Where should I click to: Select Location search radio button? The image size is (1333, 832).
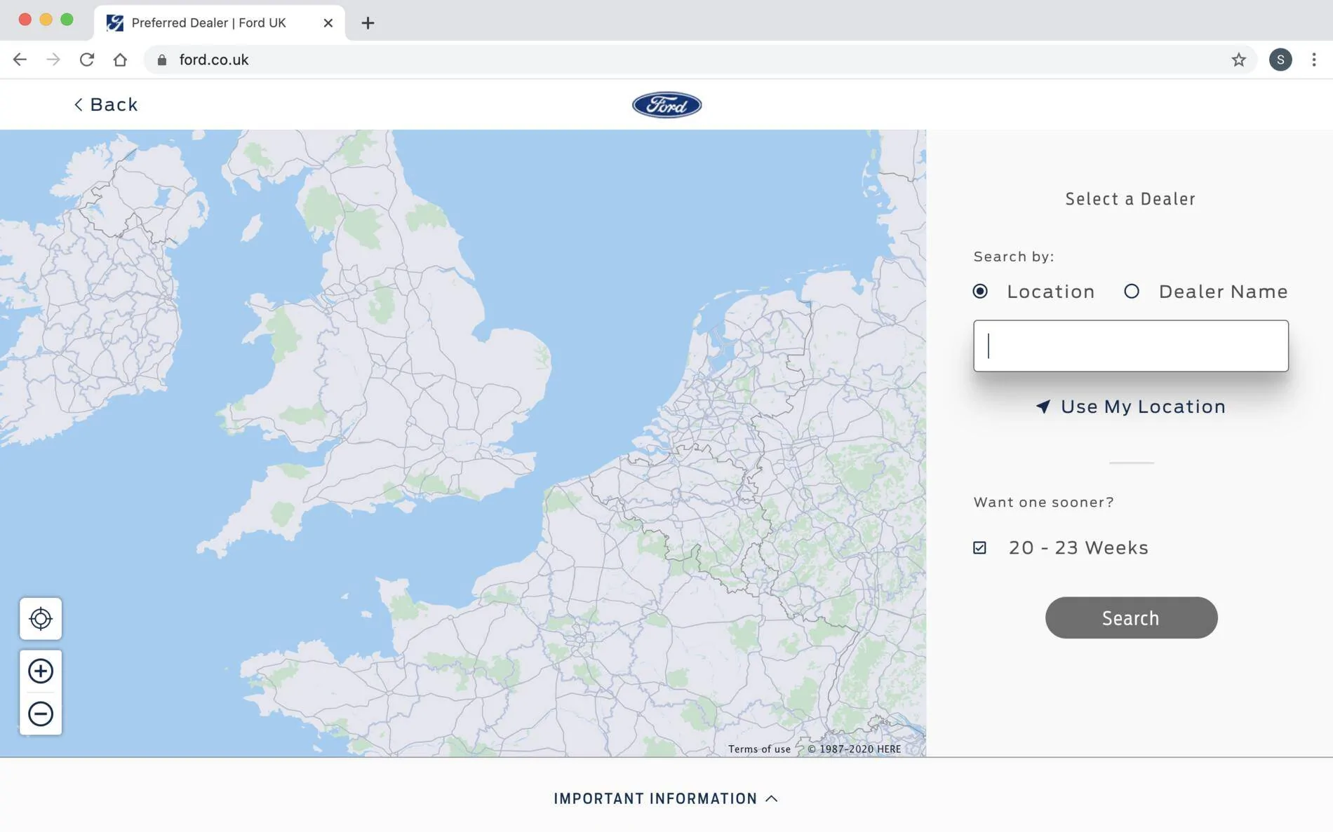click(980, 292)
